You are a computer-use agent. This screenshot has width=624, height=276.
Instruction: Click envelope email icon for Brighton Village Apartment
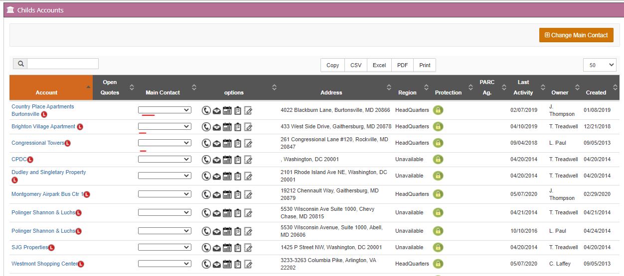click(217, 127)
